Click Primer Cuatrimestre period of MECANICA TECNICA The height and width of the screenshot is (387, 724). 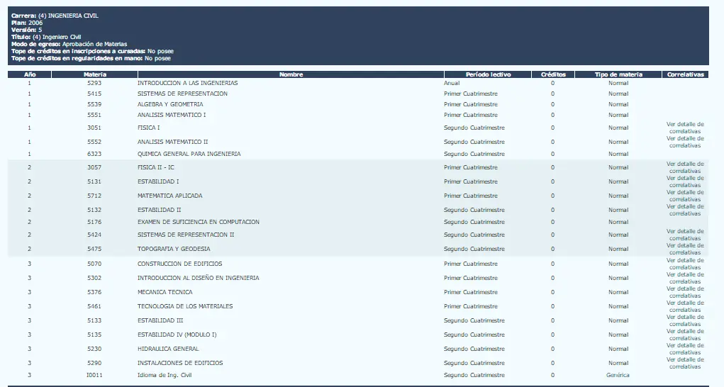(x=471, y=292)
